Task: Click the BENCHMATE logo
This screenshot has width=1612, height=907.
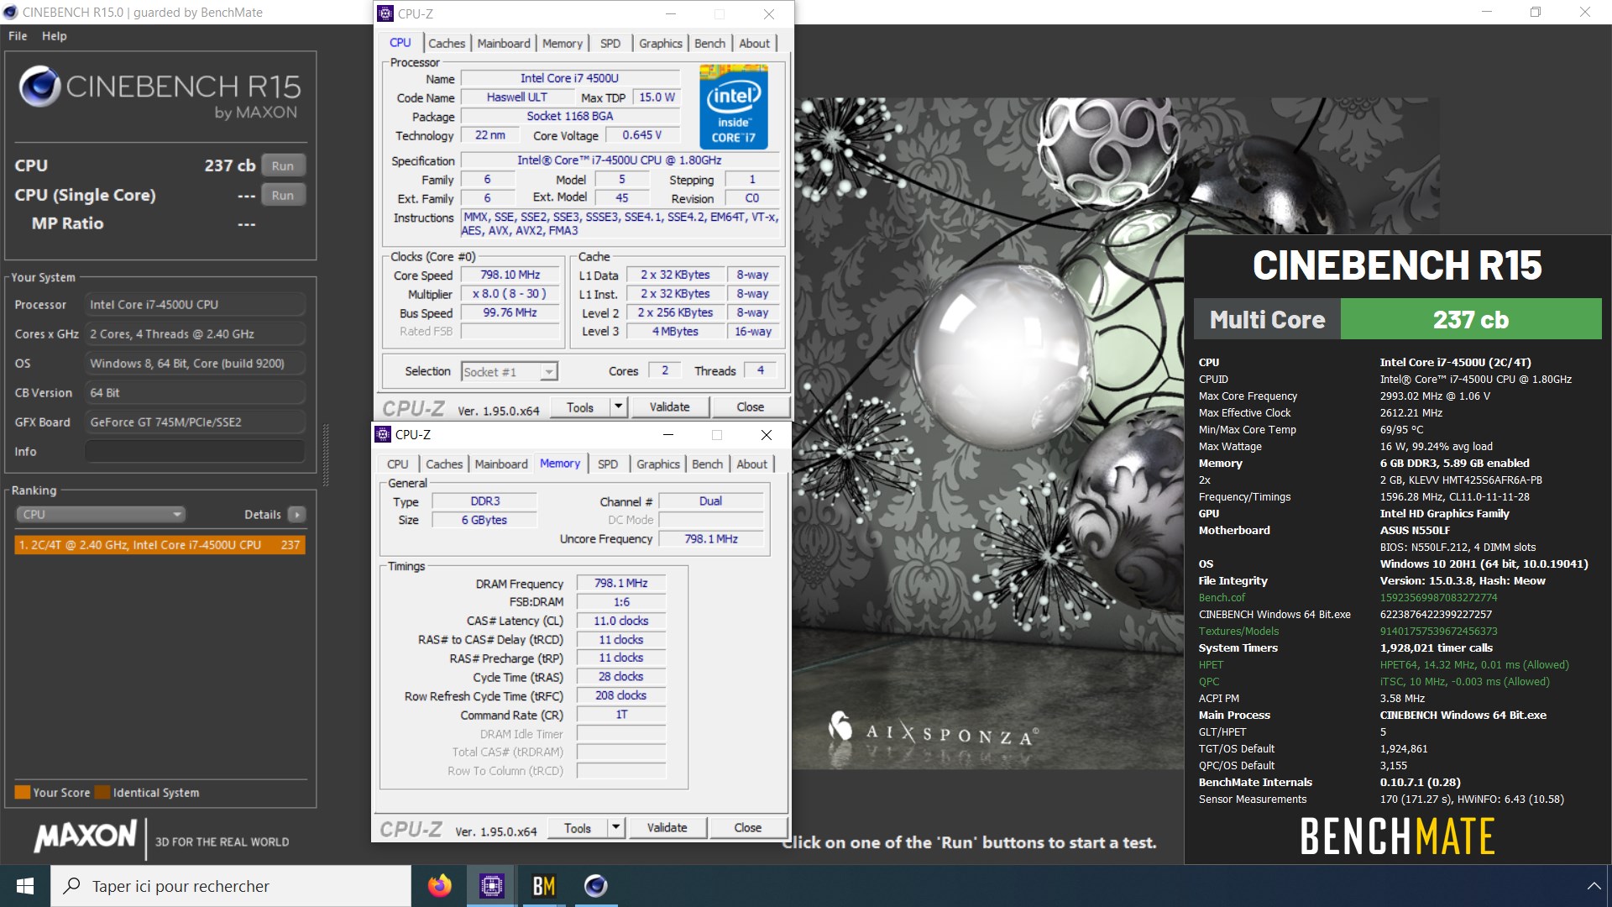Action: [1397, 836]
